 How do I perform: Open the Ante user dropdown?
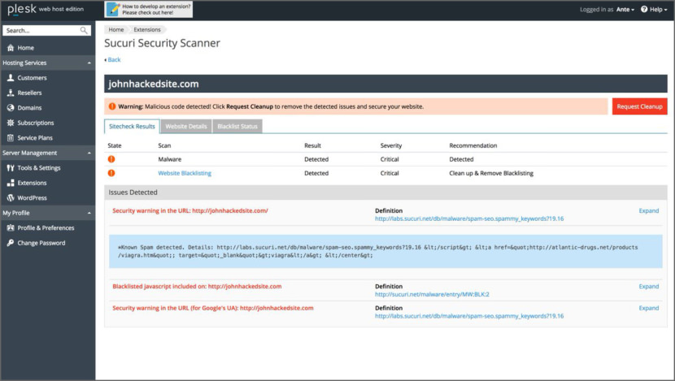[x=625, y=9]
